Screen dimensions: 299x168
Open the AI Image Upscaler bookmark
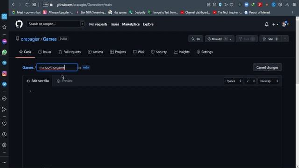tap(58, 13)
